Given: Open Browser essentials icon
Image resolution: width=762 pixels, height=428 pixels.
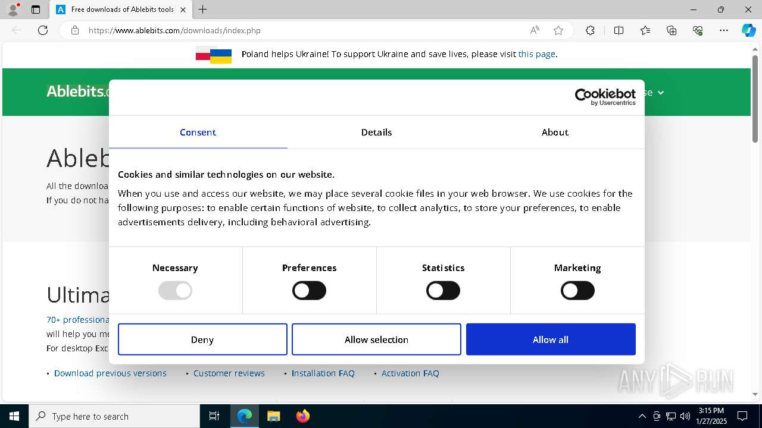Looking at the screenshot, I should pos(698,30).
